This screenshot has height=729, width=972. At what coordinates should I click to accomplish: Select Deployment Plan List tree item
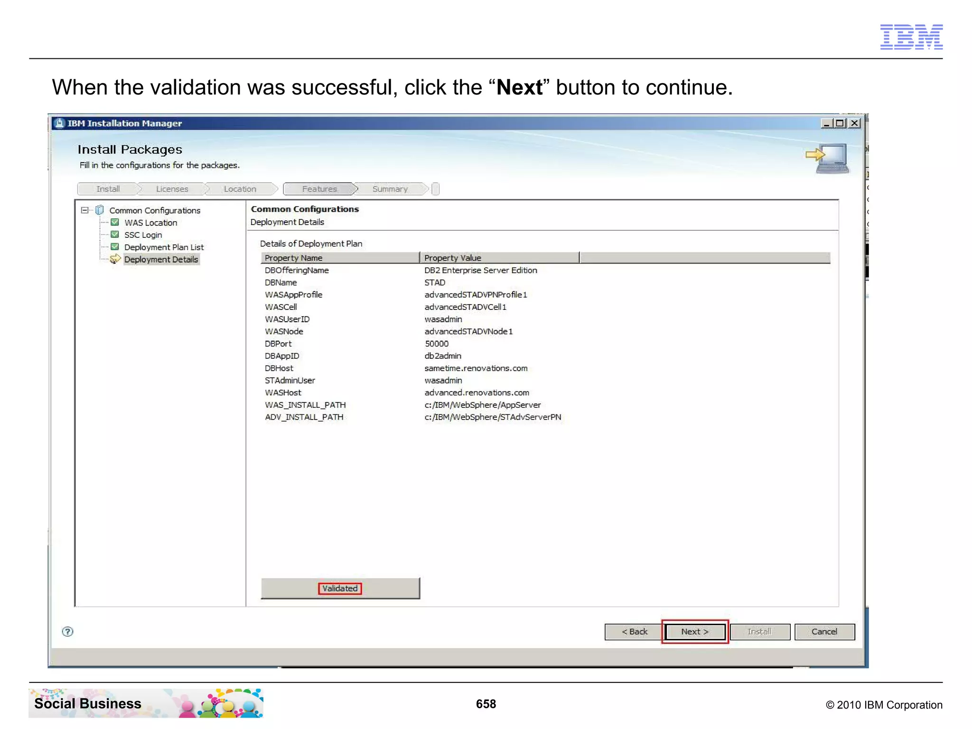click(164, 247)
